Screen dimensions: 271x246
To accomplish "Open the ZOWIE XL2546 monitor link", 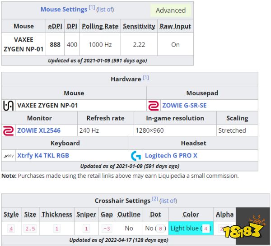I will tap(39, 130).
